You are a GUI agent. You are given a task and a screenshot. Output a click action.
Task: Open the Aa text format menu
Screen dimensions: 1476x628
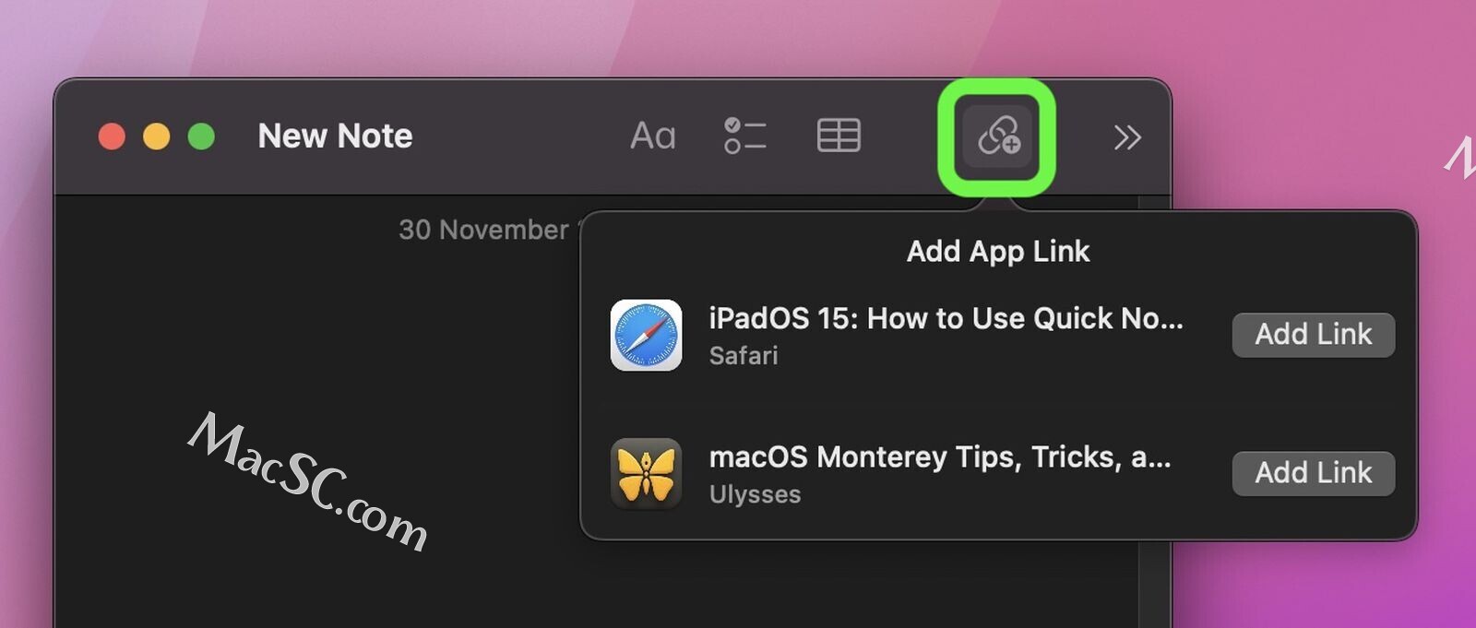pyautogui.click(x=653, y=136)
